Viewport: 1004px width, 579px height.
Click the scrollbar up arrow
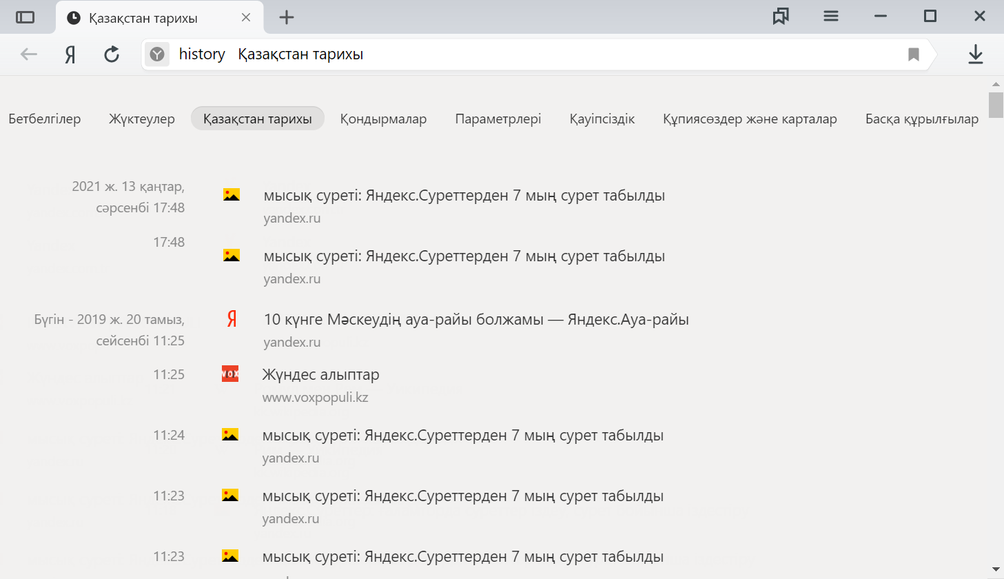996,84
